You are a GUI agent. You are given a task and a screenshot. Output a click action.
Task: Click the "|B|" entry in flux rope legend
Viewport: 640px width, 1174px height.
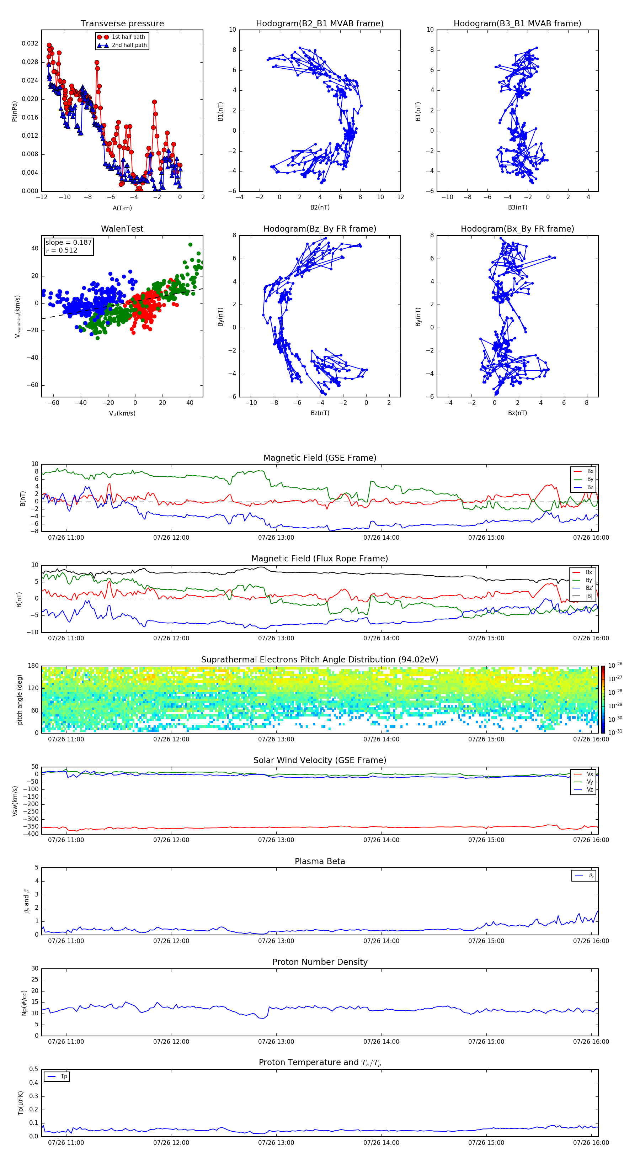(583, 596)
